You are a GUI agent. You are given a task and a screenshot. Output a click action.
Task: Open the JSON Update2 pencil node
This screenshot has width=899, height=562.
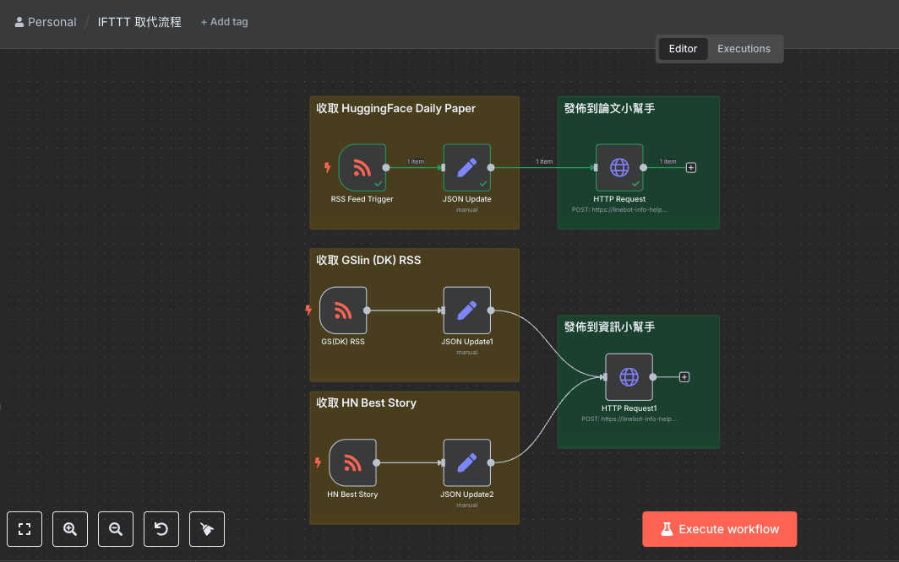pos(466,462)
